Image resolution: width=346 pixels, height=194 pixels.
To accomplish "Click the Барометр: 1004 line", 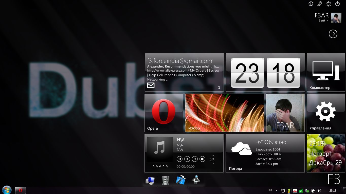I will click(x=268, y=149).
